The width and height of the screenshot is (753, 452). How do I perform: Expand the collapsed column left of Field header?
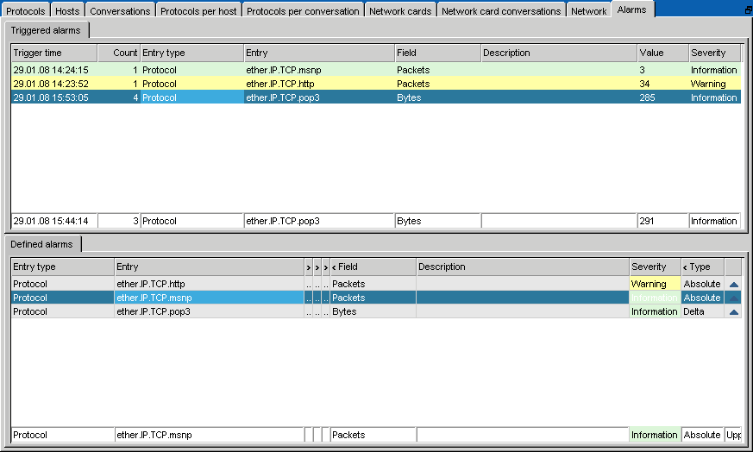coord(326,267)
